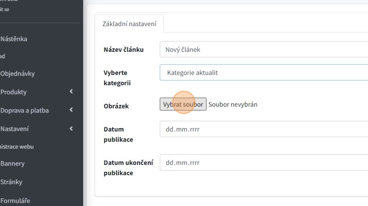368x206 pixels.
Task: Switch to the Základní nastavení tab
Action: click(129, 24)
